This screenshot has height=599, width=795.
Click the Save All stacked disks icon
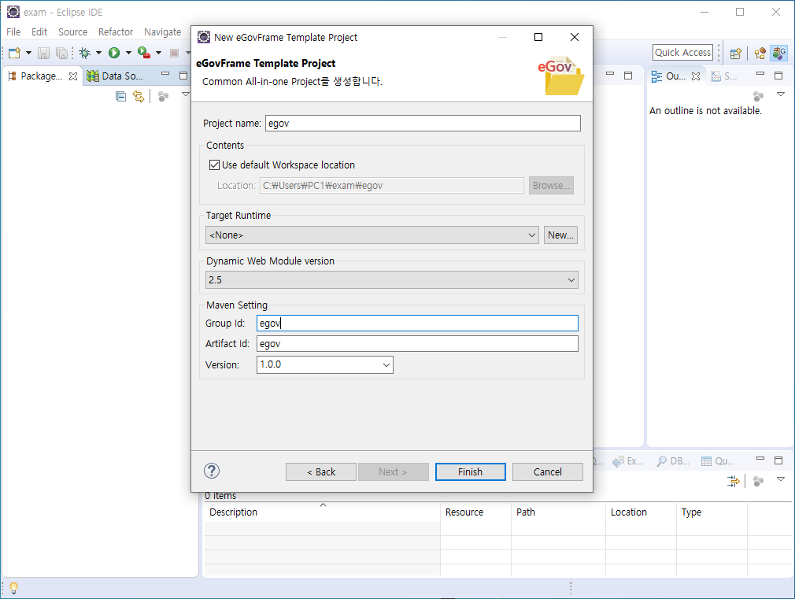click(61, 53)
